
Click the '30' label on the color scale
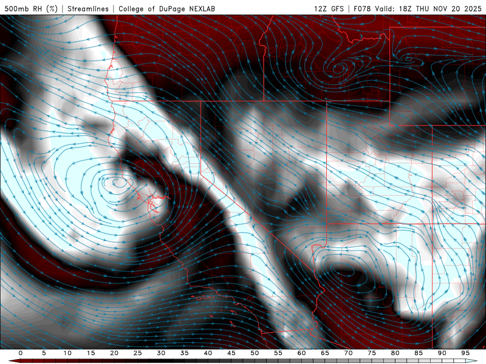(161, 353)
